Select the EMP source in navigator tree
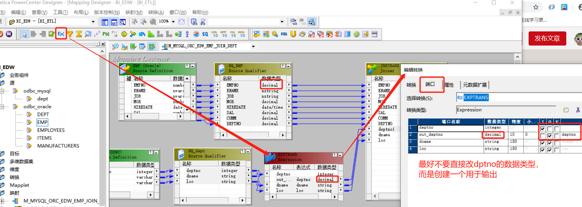Image resolution: width=582 pixels, height=207 pixels. point(42,122)
